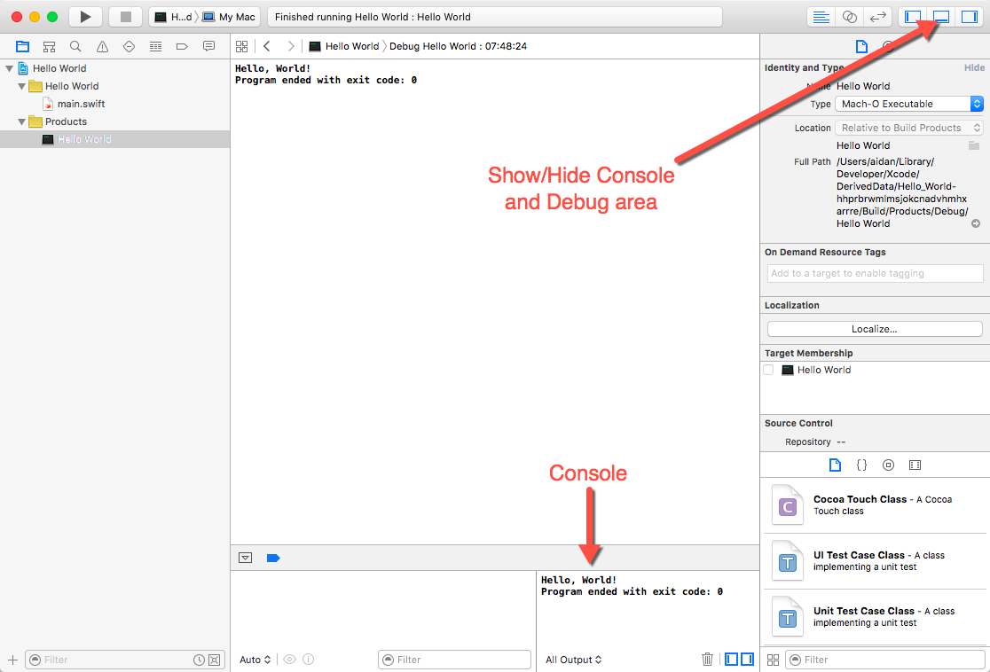Select File Template library tab
Screen dimensions: 990x672
[x=835, y=465]
